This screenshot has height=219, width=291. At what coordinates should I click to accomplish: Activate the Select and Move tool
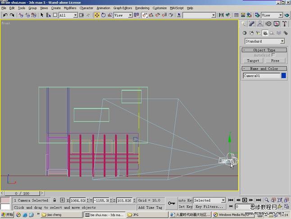tap(97, 15)
